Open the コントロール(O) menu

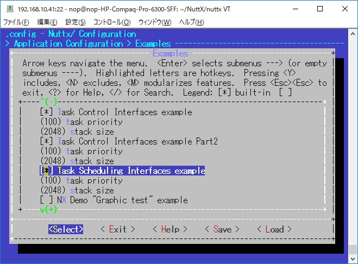pos(112,22)
